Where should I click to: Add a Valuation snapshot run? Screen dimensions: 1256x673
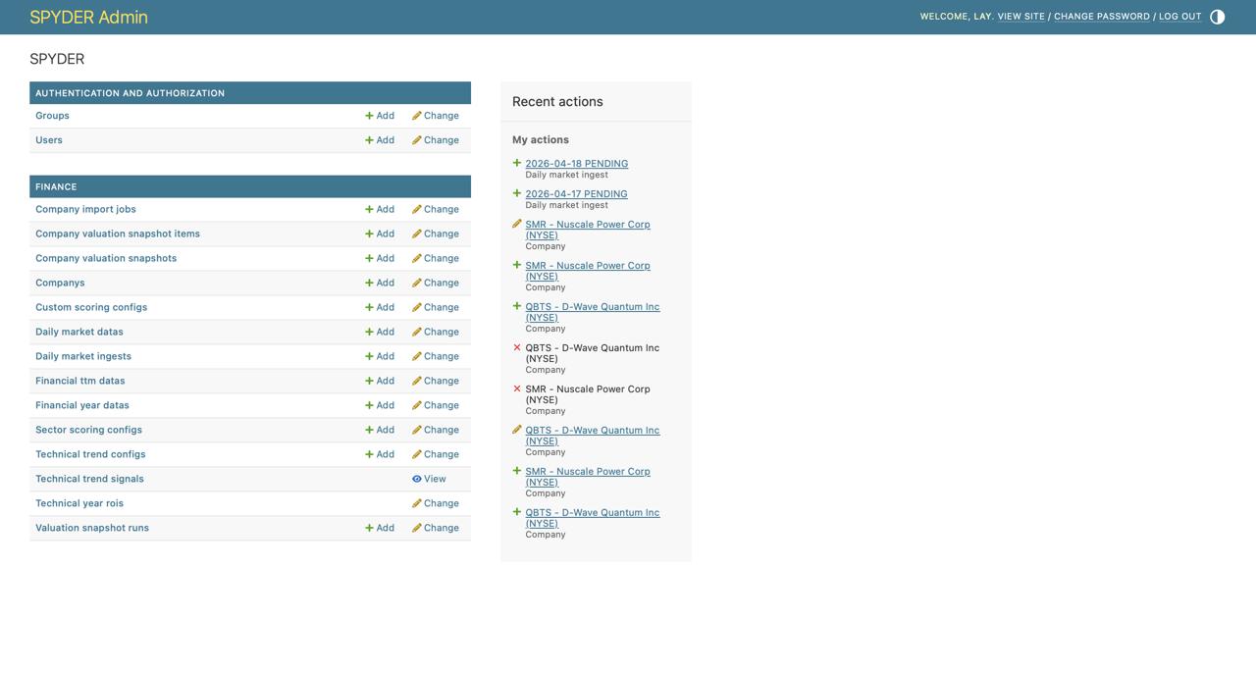pyautogui.click(x=380, y=528)
